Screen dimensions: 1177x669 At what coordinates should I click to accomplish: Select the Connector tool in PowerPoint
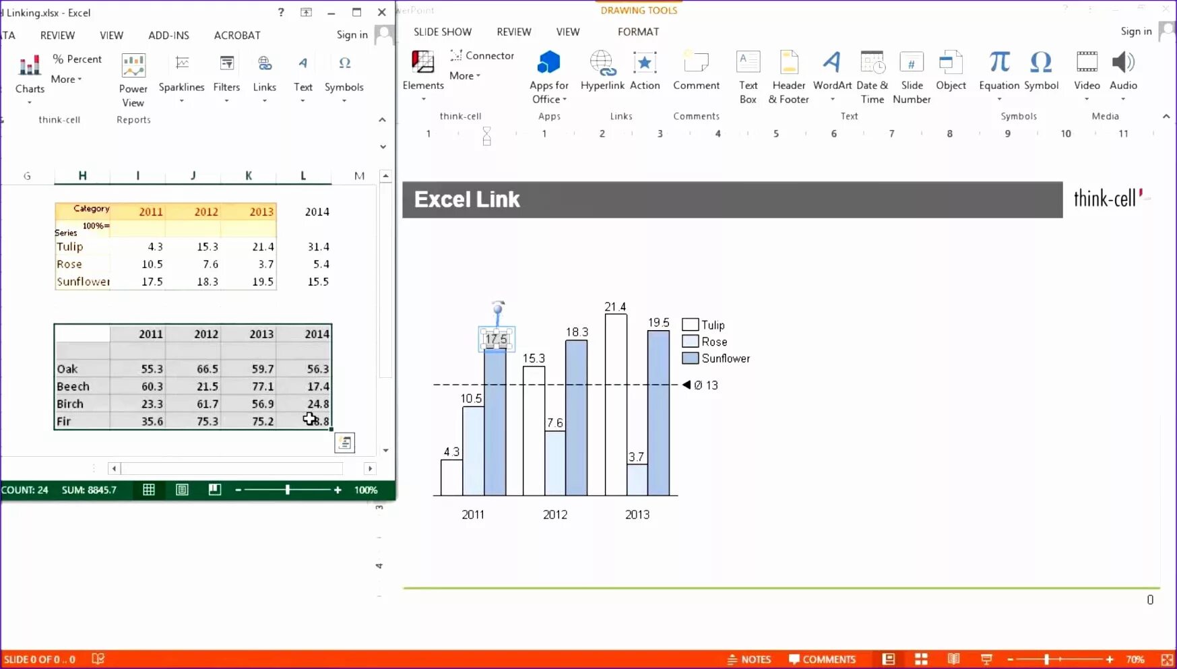point(482,55)
